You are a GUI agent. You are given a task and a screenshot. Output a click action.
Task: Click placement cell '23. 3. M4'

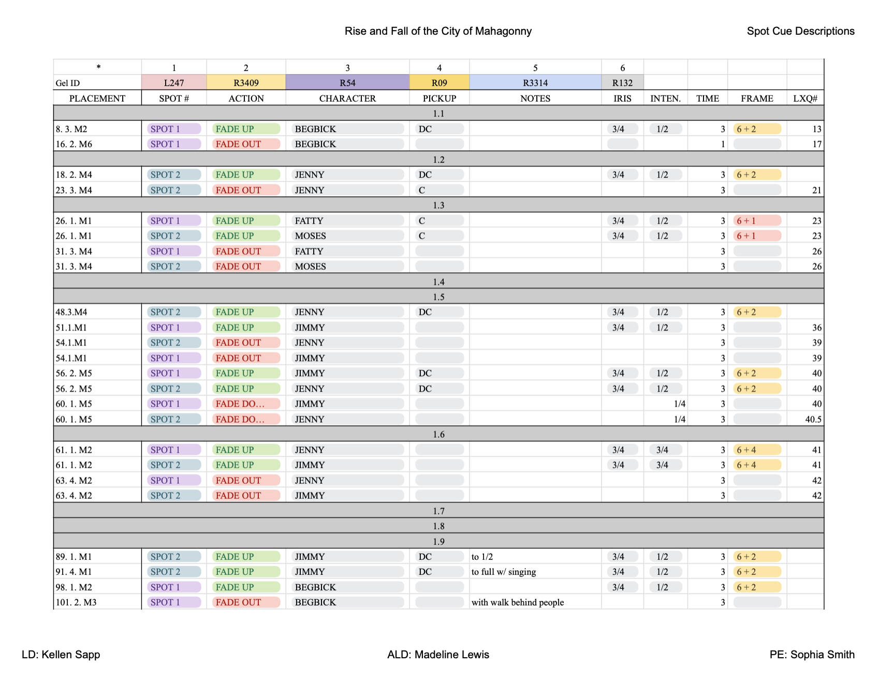pyautogui.click(x=97, y=190)
